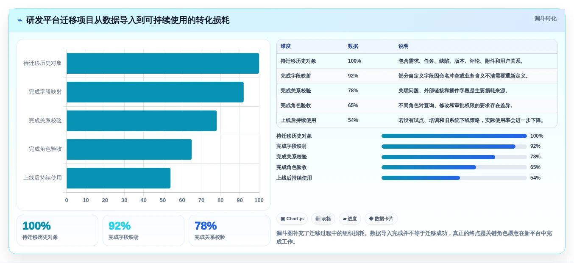The image size is (574, 263).
Task: Click the 数据 column header
Action: click(353, 46)
